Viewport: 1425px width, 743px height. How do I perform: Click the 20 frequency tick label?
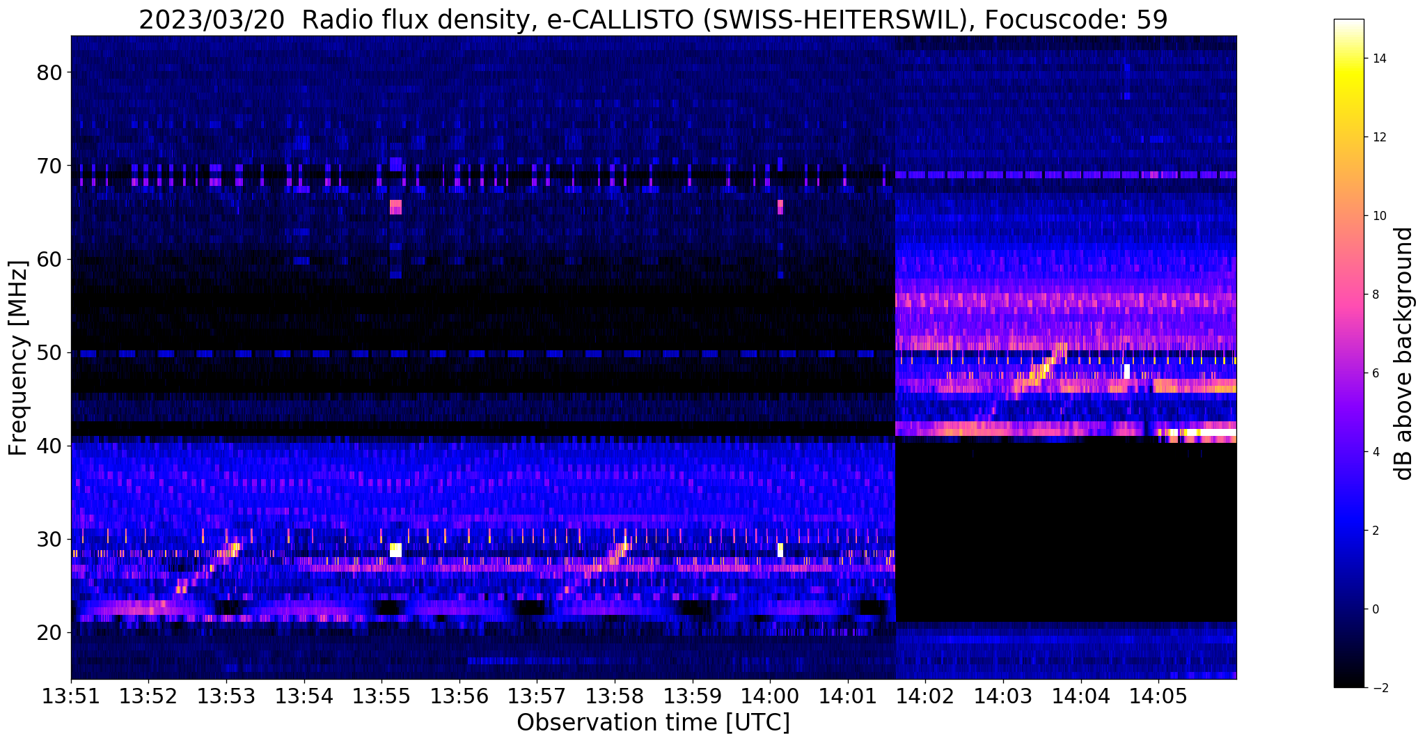49,632
